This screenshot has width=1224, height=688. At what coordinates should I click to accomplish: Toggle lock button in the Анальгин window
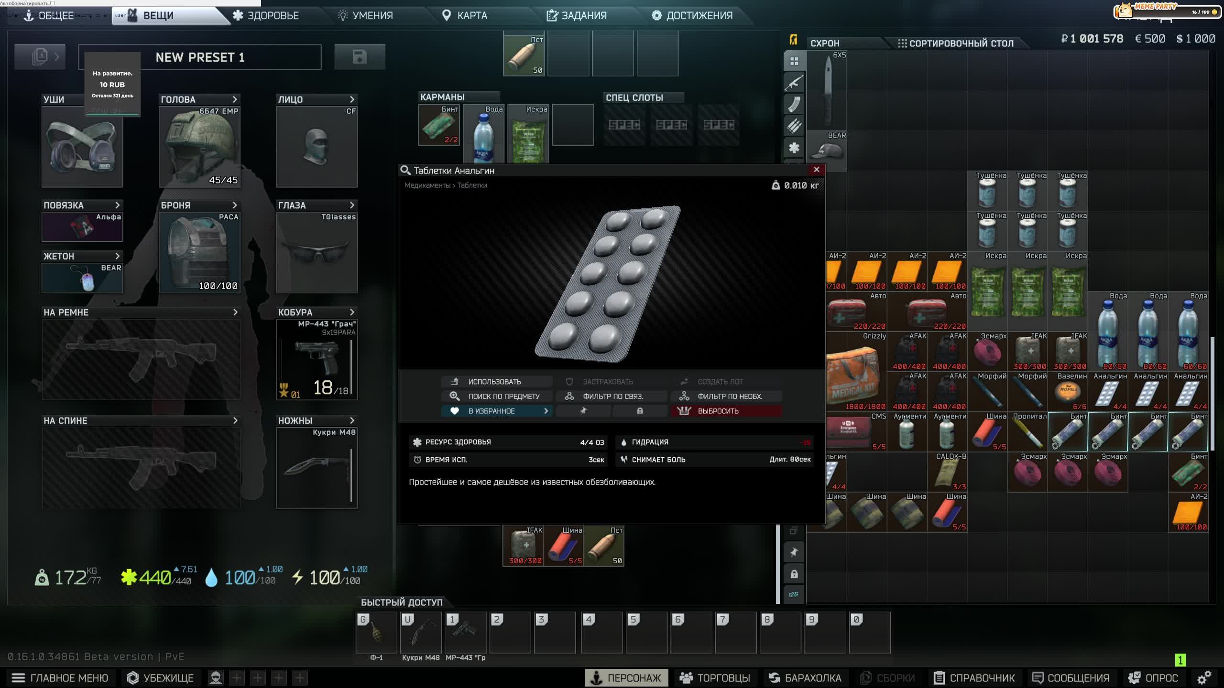640,411
